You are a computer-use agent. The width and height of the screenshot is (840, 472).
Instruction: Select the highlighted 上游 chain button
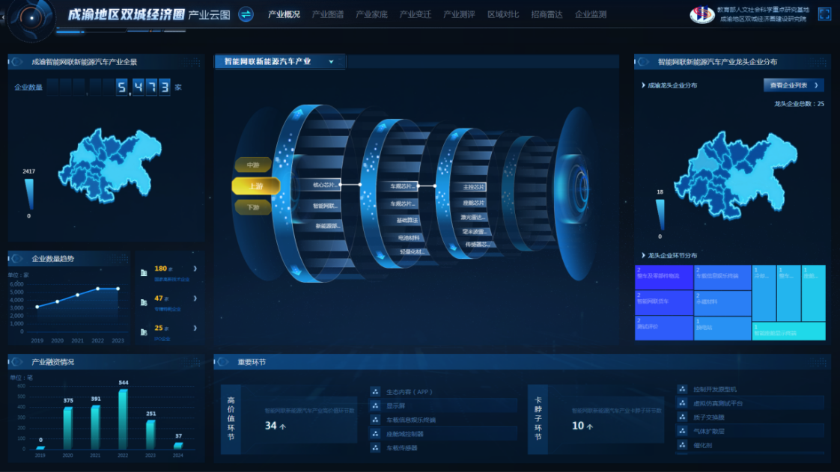pos(255,186)
